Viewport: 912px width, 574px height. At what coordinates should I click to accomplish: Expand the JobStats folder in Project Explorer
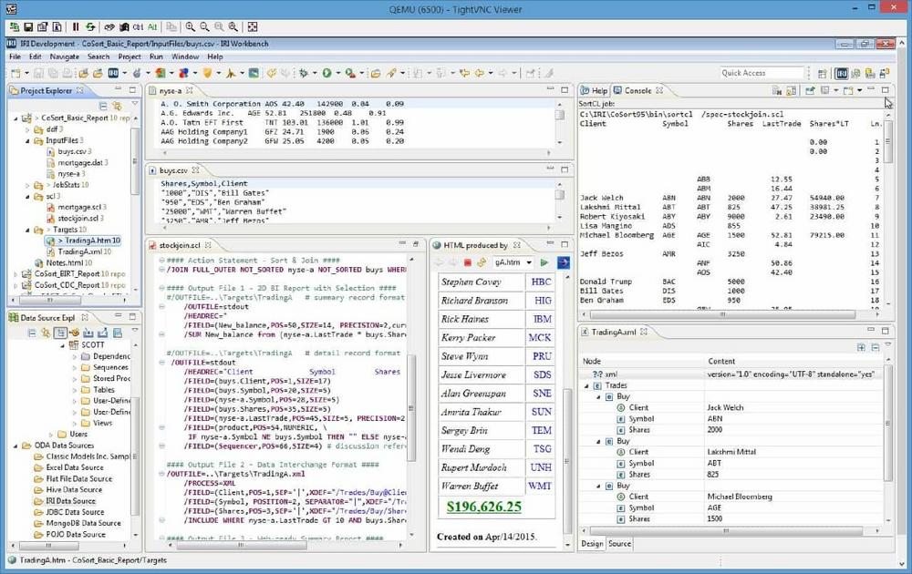pyautogui.click(x=27, y=184)
